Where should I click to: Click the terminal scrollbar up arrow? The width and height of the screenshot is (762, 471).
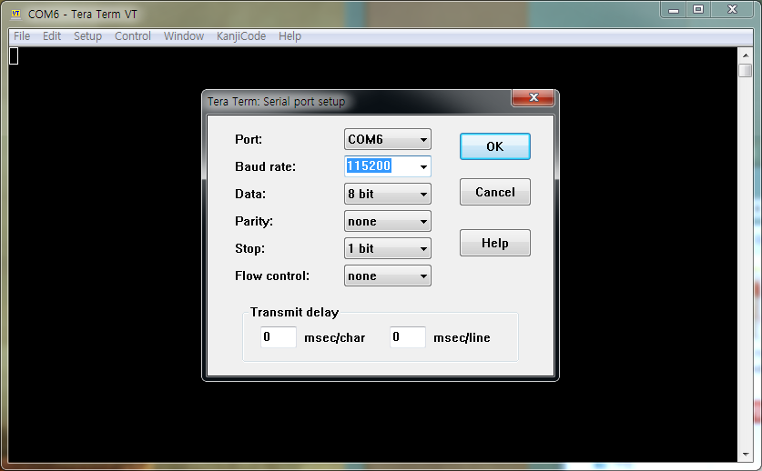pos(745,55)
